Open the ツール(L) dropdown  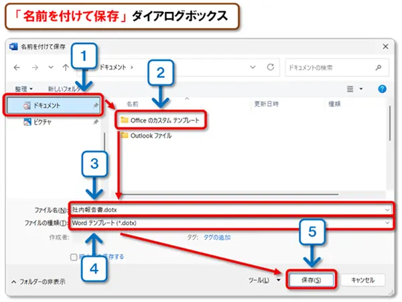tap(264, 280)
